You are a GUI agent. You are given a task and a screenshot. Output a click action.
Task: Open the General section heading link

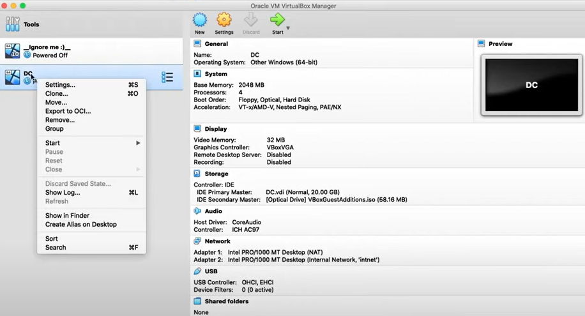[x=216, y=43]
